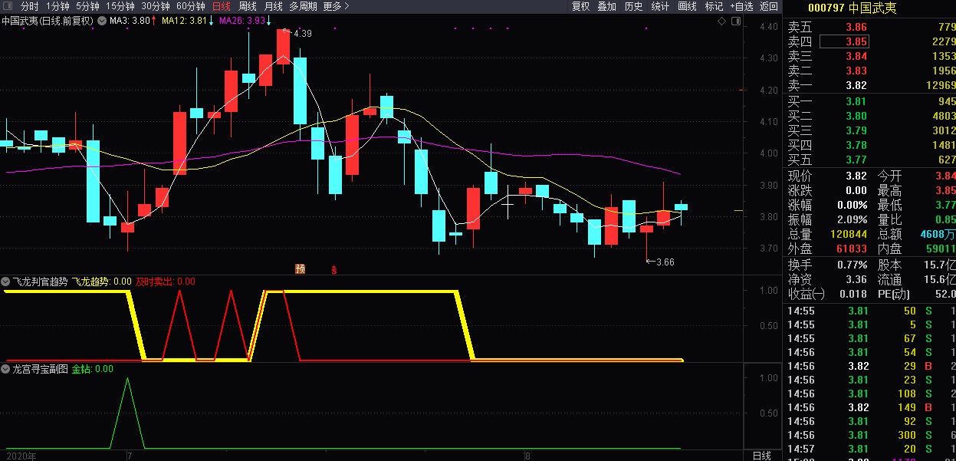Image resolution: width=956 pixels, height=461 pixels.
Task: Open the 更多 periods dropdown
Action: [x=336, y=6]
